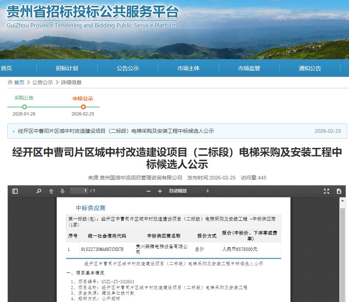The height and width of the screenshot is (302, 349).
Task: Activate the 2026-01-28 milestone marker
Action: click(x=24, y=107)
